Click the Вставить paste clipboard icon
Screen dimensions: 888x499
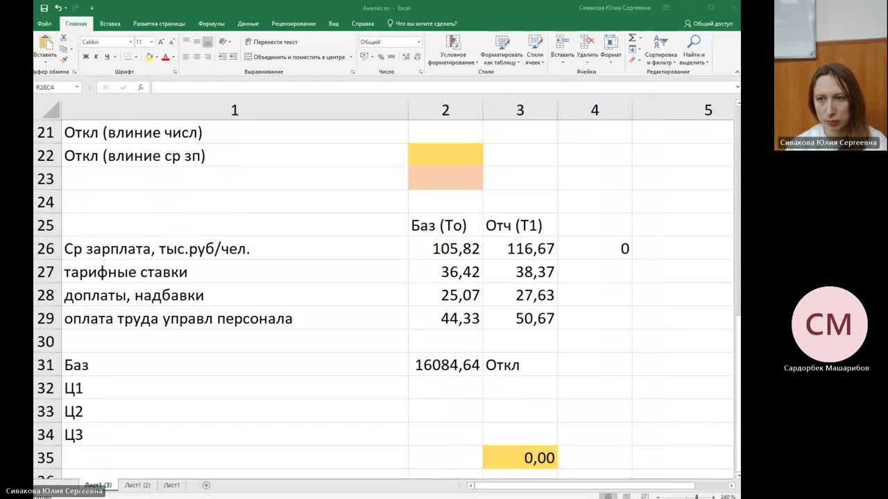[x=46, y=42]
